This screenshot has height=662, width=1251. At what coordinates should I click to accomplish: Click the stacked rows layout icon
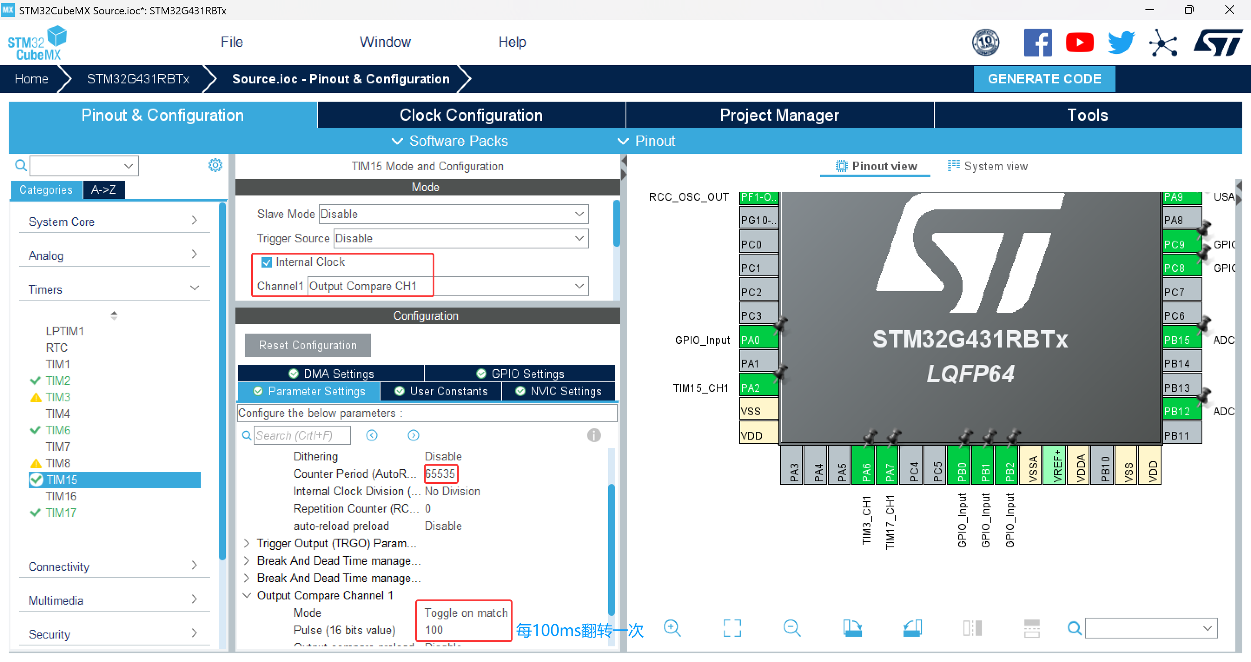pos(1032,628)
